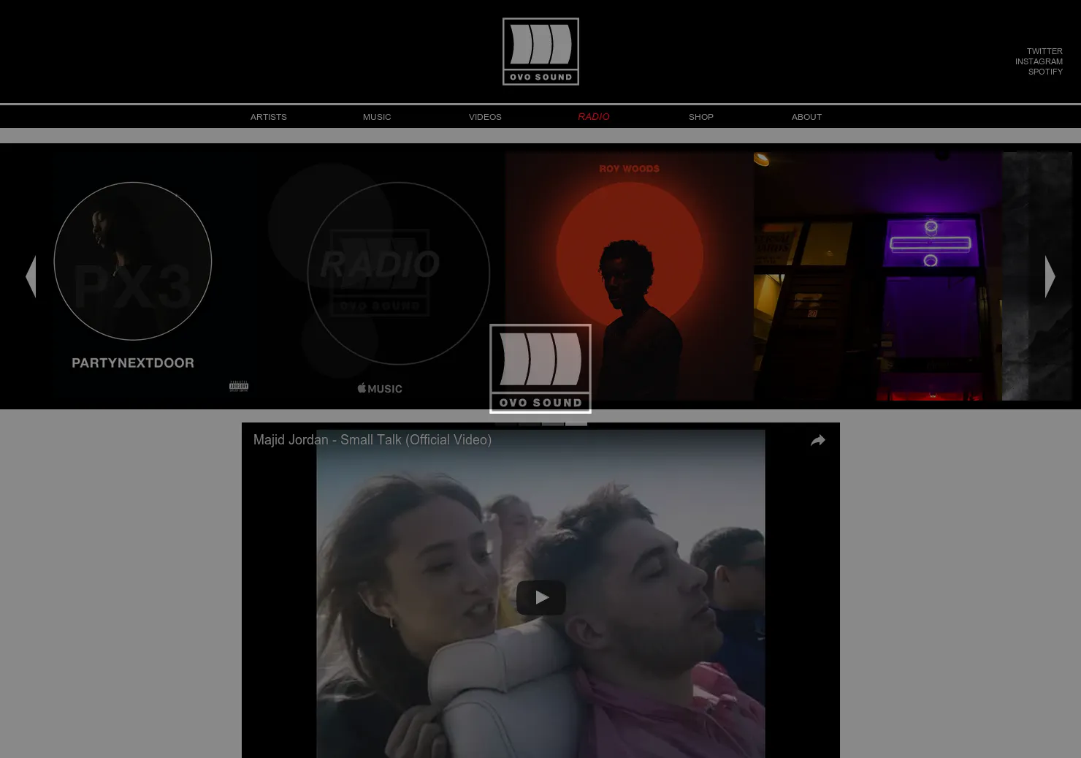Open the Twitter link
The width and height of the screenshot is (1081, 758).
1044,51
